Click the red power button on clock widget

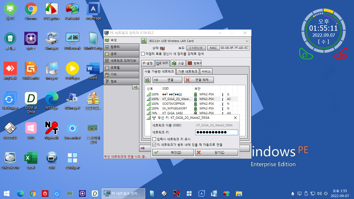pos(341,54)
